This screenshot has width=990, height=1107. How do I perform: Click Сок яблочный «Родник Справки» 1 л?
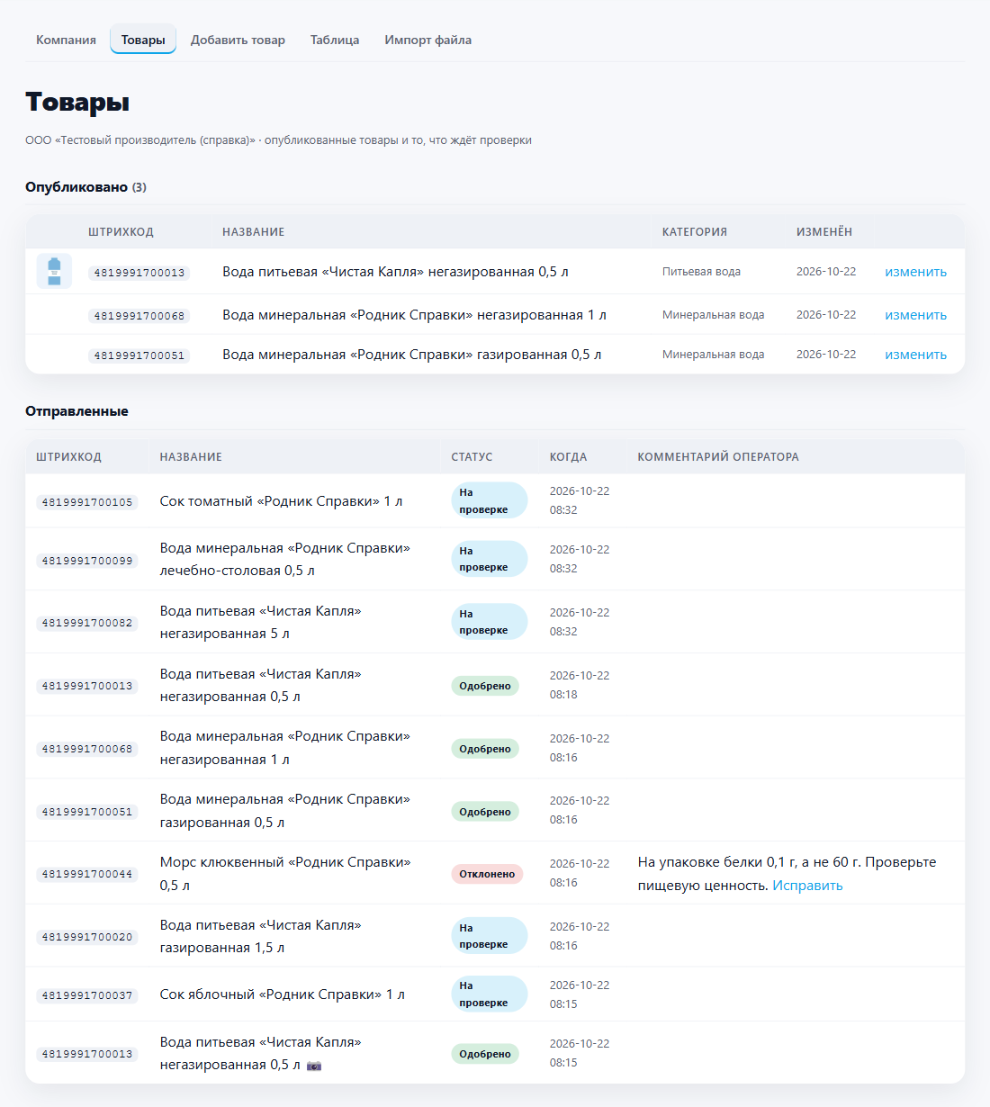(x=283, y=994)
